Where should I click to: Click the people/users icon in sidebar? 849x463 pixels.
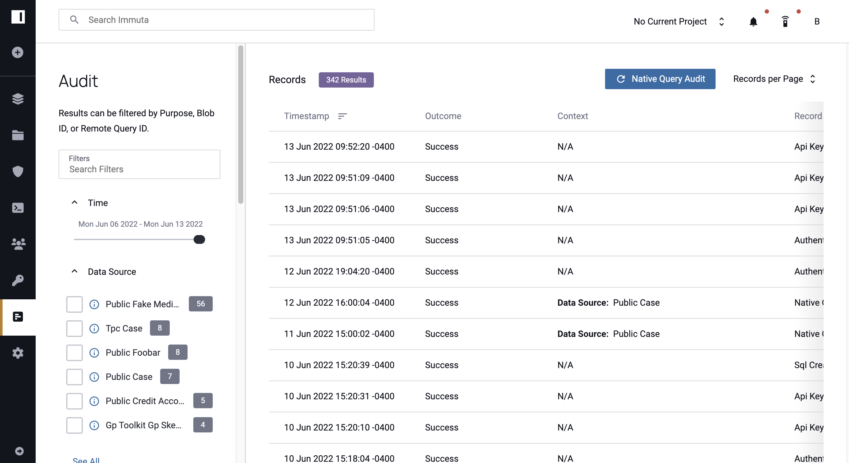[18, 244]
